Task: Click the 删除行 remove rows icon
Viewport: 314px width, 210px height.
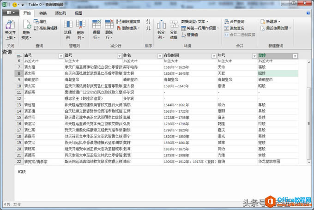Action: (109, 24)
